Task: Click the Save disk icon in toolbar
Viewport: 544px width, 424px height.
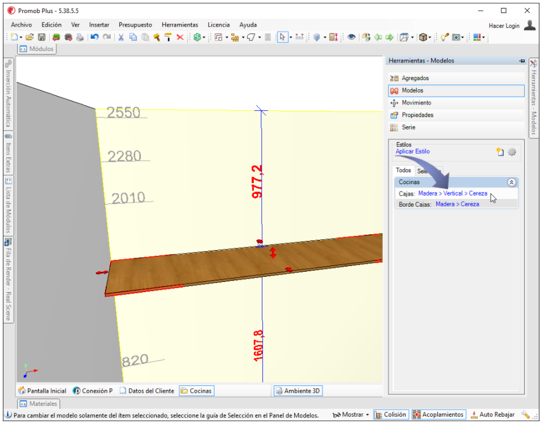Action: click(x=41, y=37)
